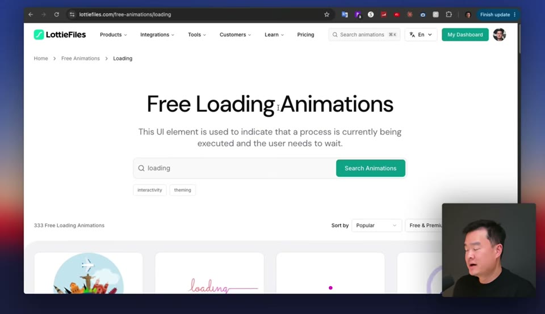The height and width of the screenshot is (314, 545).
Task: Go to Free Animations breadcrumb
Action: 80,58
